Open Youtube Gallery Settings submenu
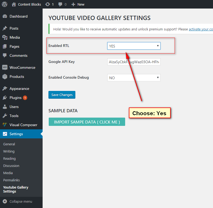 click(x=16, y=189)
